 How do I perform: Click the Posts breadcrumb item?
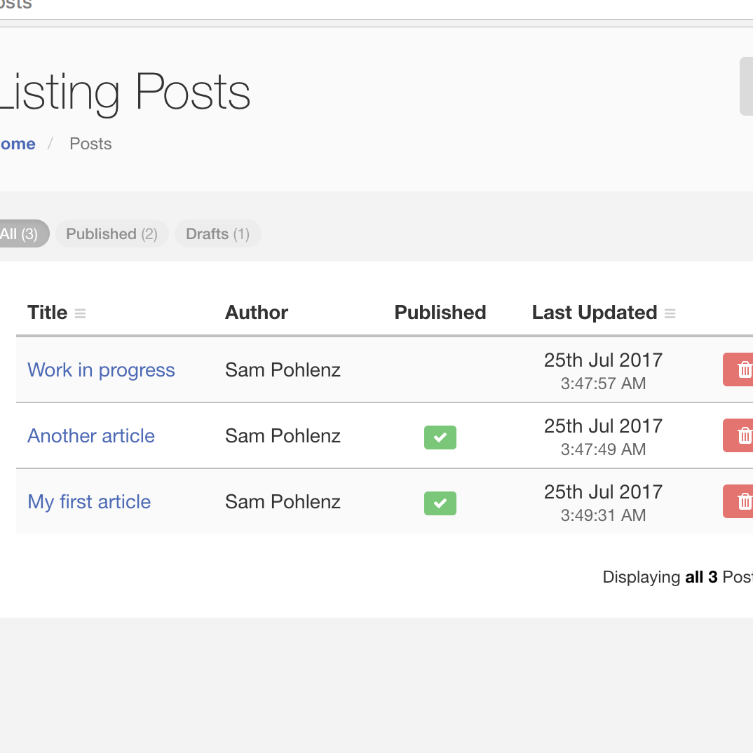click(90, 144)
